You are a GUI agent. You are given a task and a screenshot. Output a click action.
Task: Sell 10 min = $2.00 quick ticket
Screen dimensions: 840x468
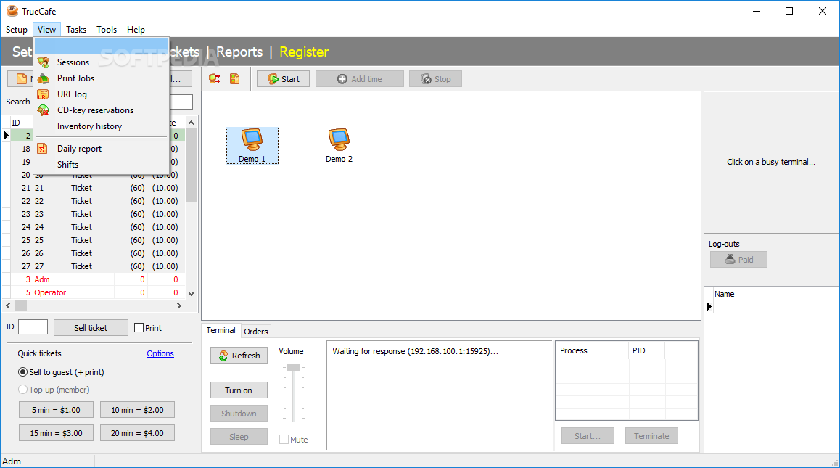pyautogui.click(x=137, y=409)
